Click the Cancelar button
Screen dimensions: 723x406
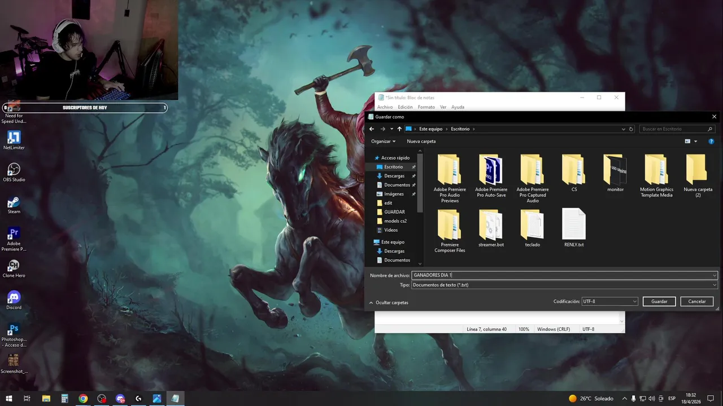[697, 301]
